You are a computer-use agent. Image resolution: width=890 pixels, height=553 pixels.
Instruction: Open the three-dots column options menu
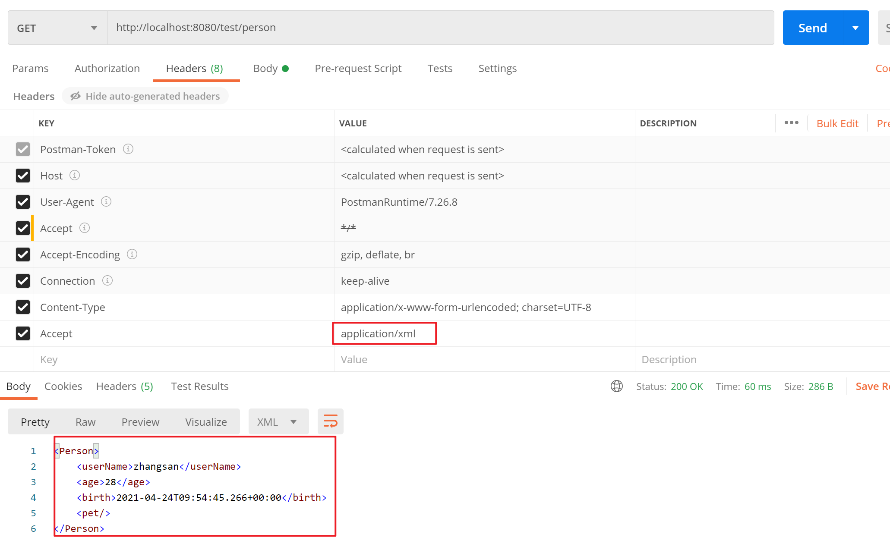(x=791, y=123)
